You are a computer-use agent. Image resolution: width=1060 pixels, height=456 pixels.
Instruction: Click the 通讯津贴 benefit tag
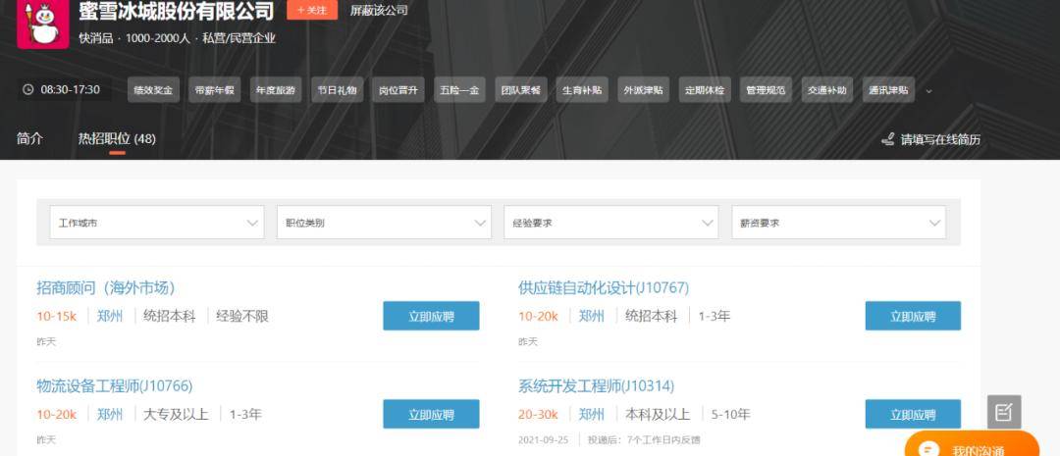pos(888,90)
